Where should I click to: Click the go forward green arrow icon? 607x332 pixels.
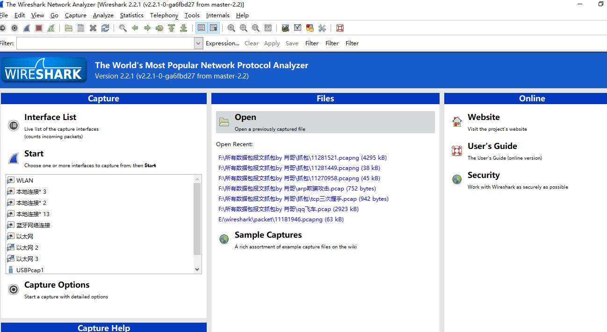(x=147, y=28)
